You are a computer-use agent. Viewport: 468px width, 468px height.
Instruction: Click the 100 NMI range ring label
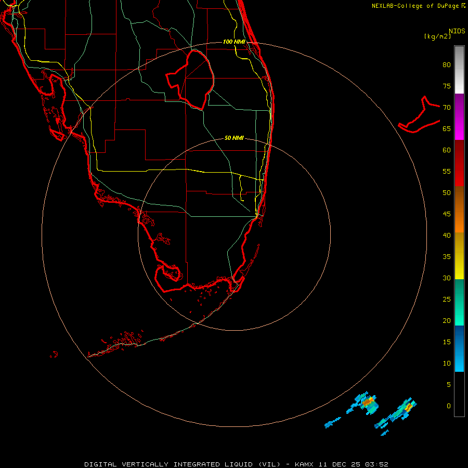point(234,42)
